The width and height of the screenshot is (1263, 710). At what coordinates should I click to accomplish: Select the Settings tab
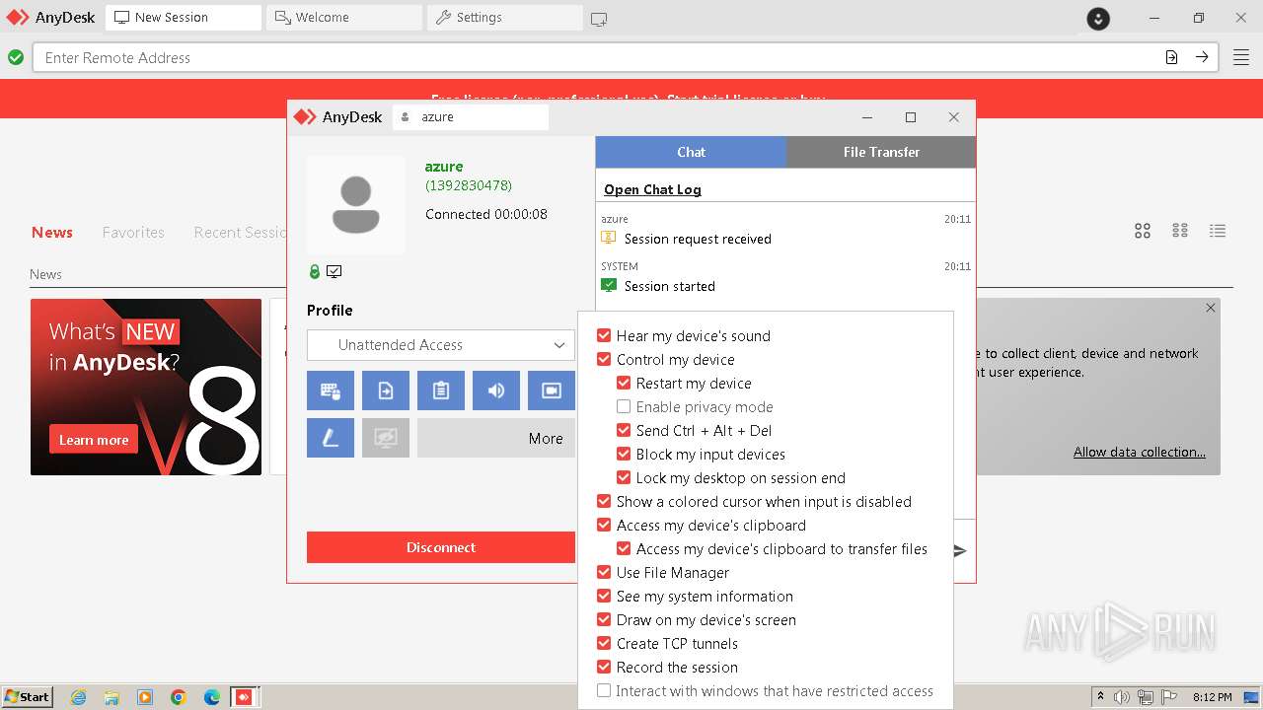pos(505,18)
